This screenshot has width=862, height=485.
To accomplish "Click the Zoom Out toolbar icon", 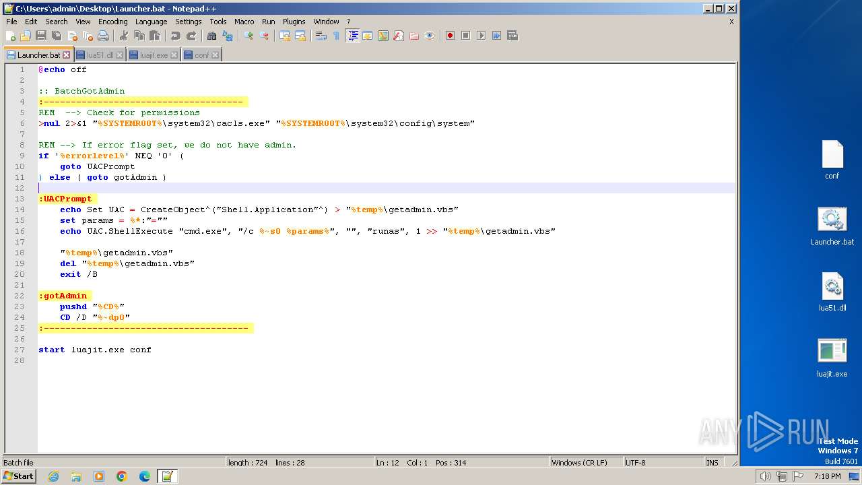I will (x=264, y=36).
